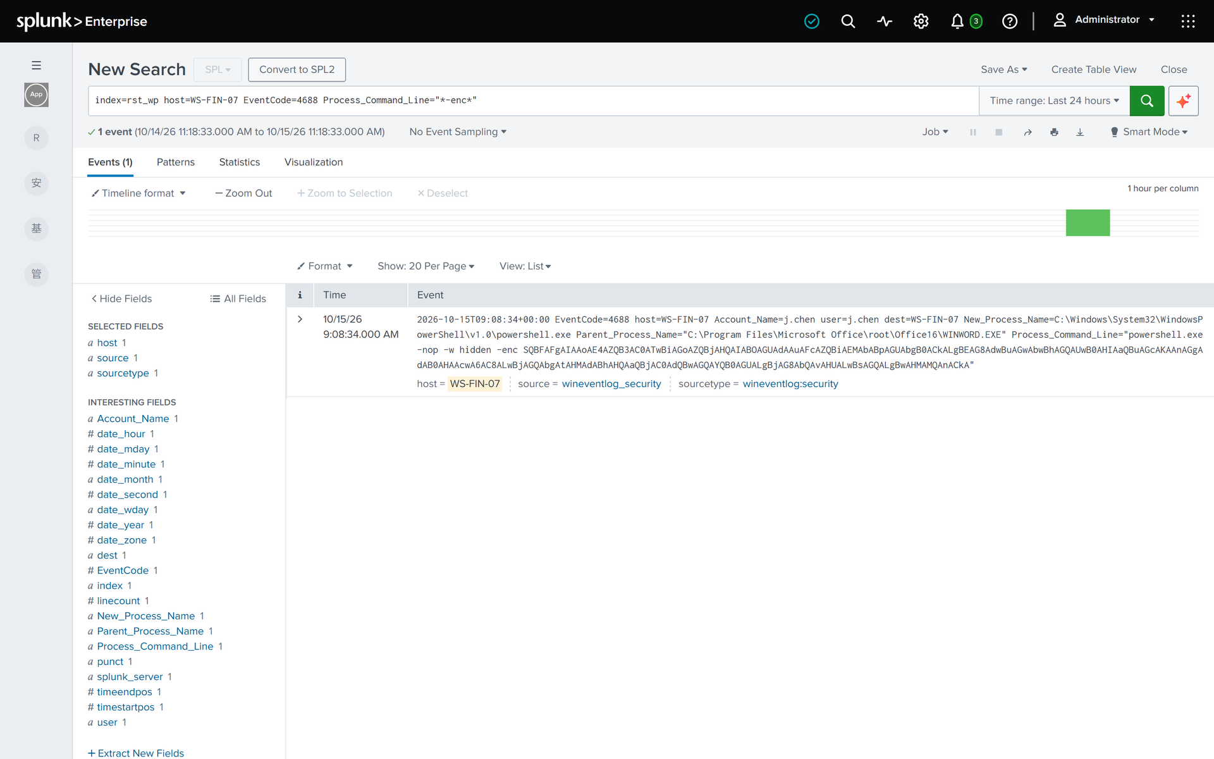
Task: Open the help question mark icon
Action: click(x=1010, y=22)
